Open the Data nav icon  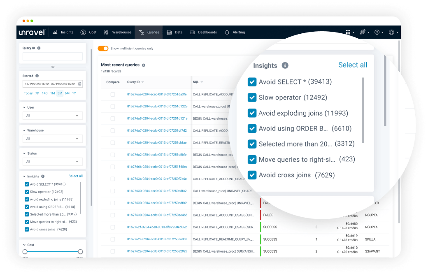169,32
